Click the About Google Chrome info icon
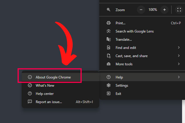The height and width of the screenshot is (123, 185). tap(30, 77)
